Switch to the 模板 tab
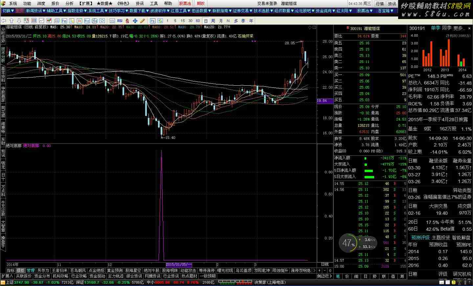The height and width of the screenshot is (286, 473). [x=20, y=271]
